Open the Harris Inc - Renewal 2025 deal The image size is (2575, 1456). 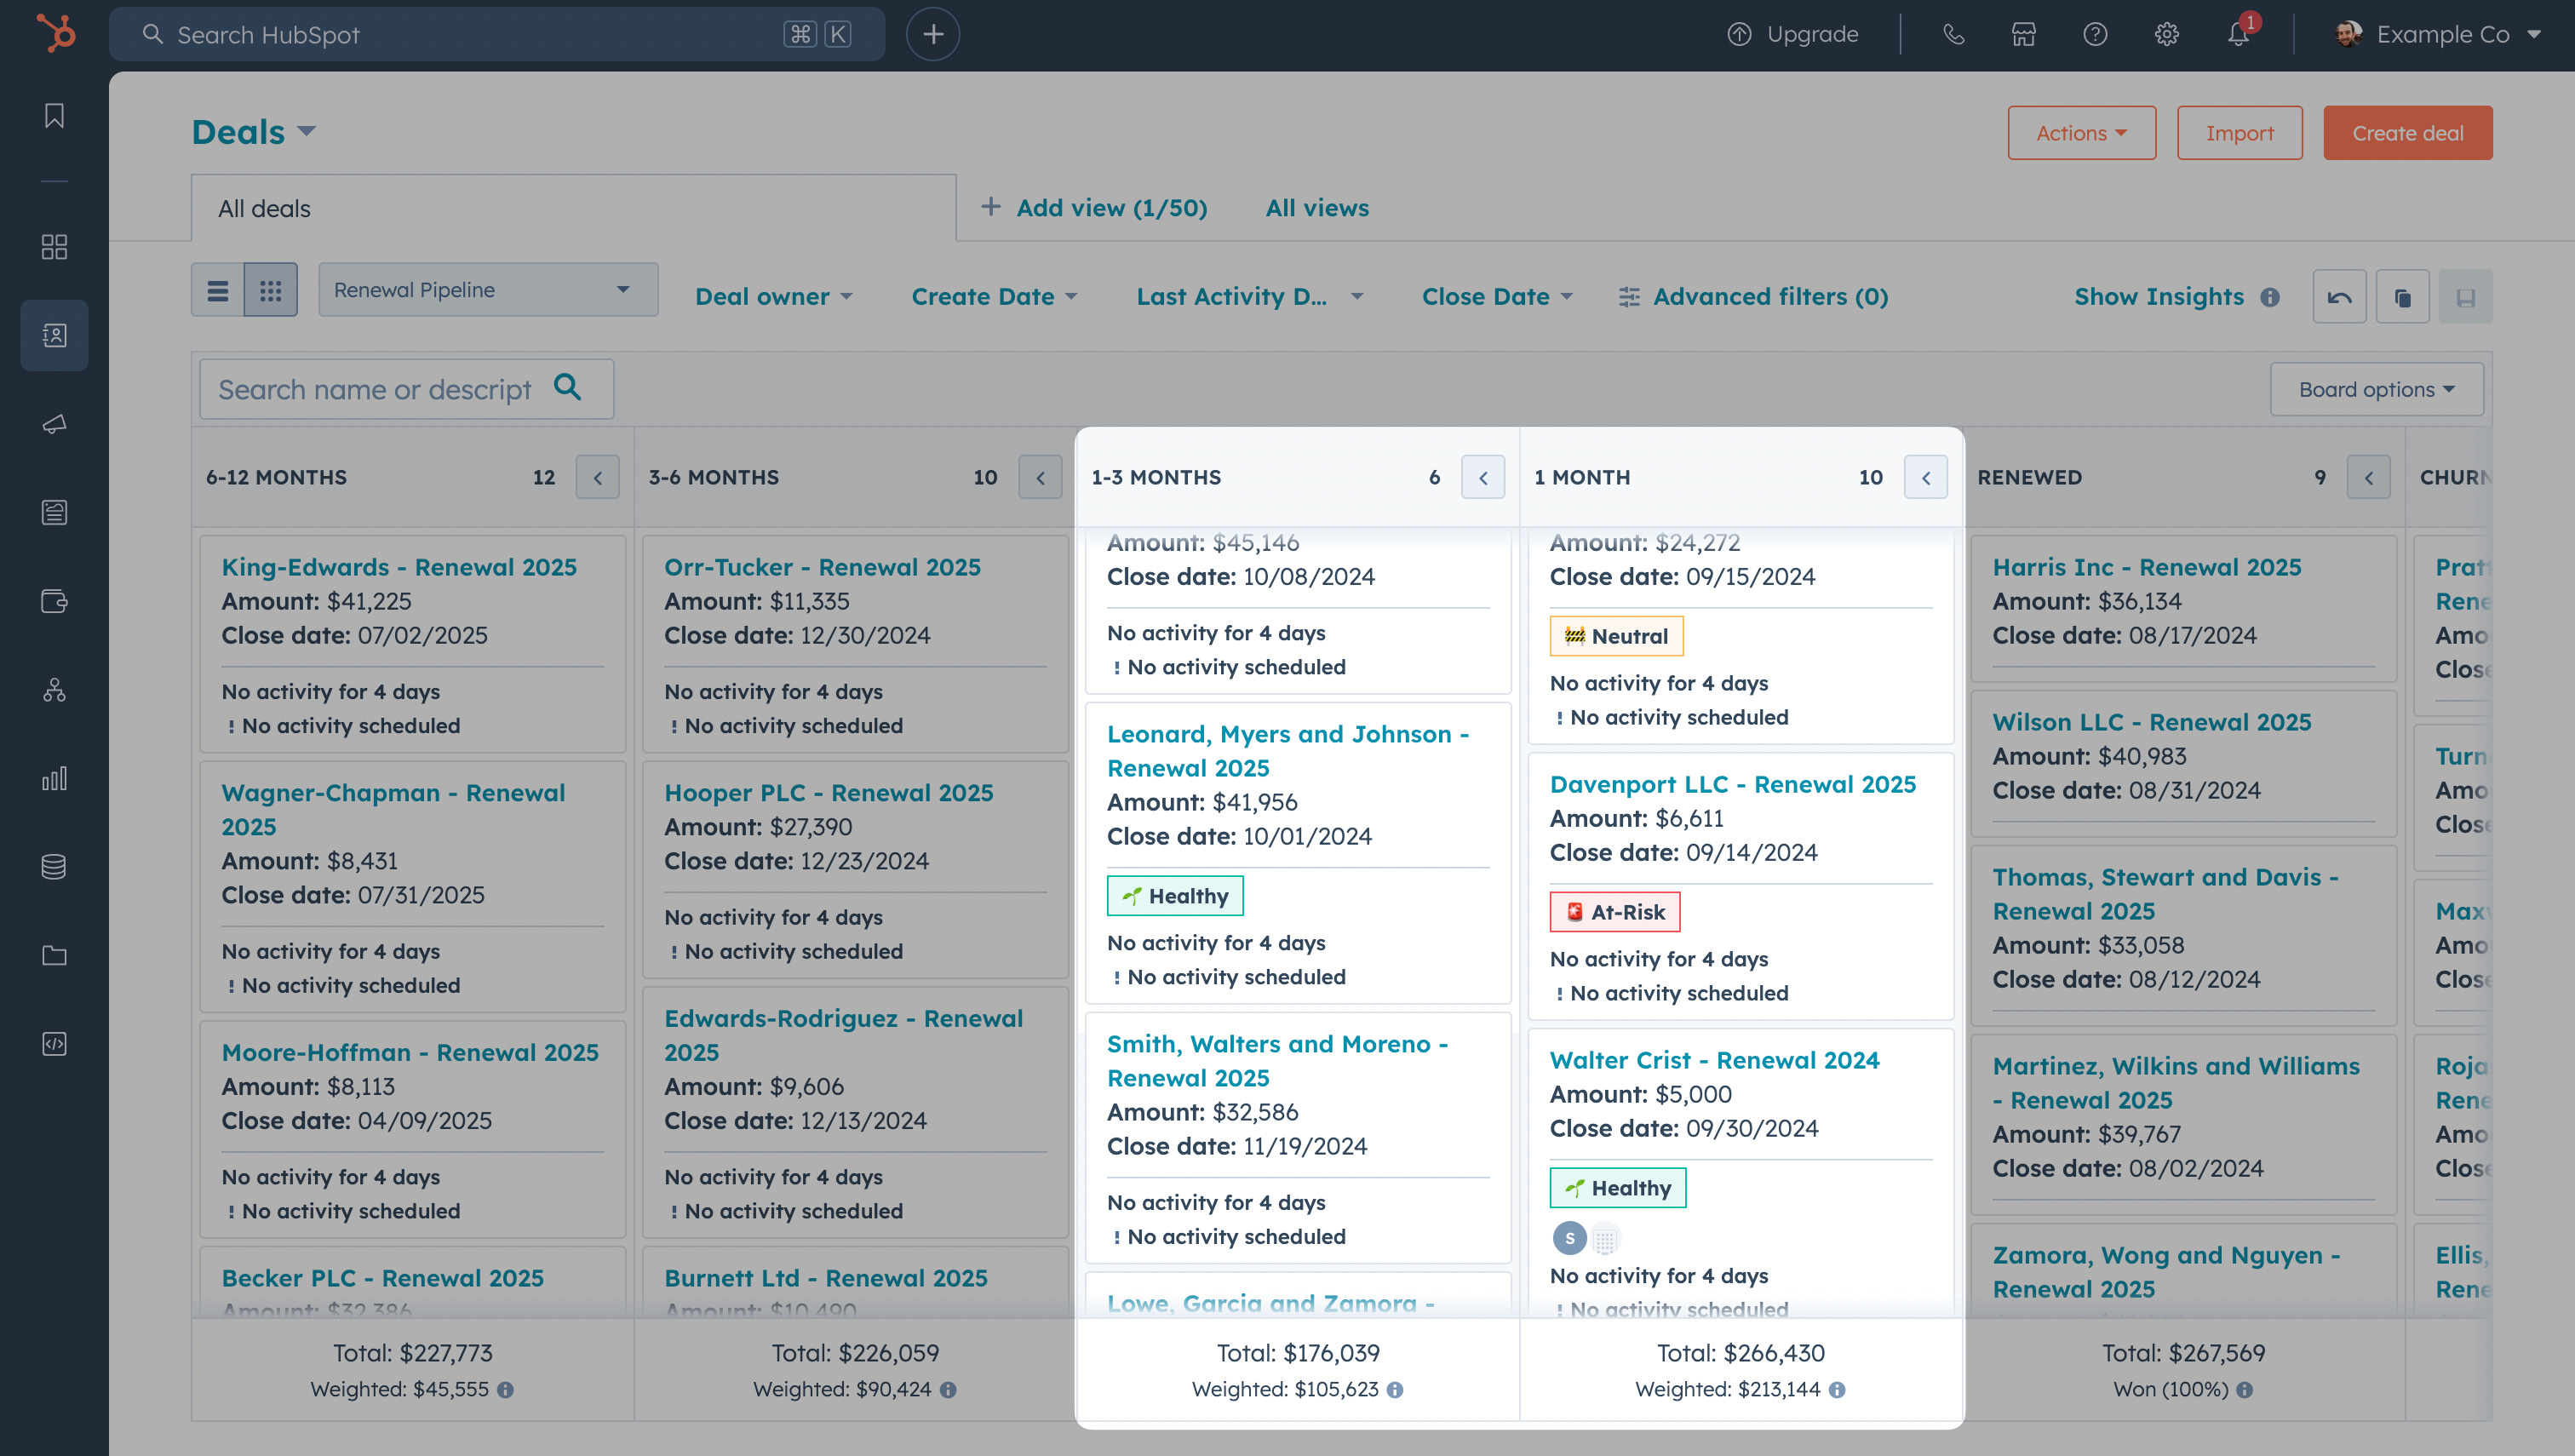[2146, 567]
